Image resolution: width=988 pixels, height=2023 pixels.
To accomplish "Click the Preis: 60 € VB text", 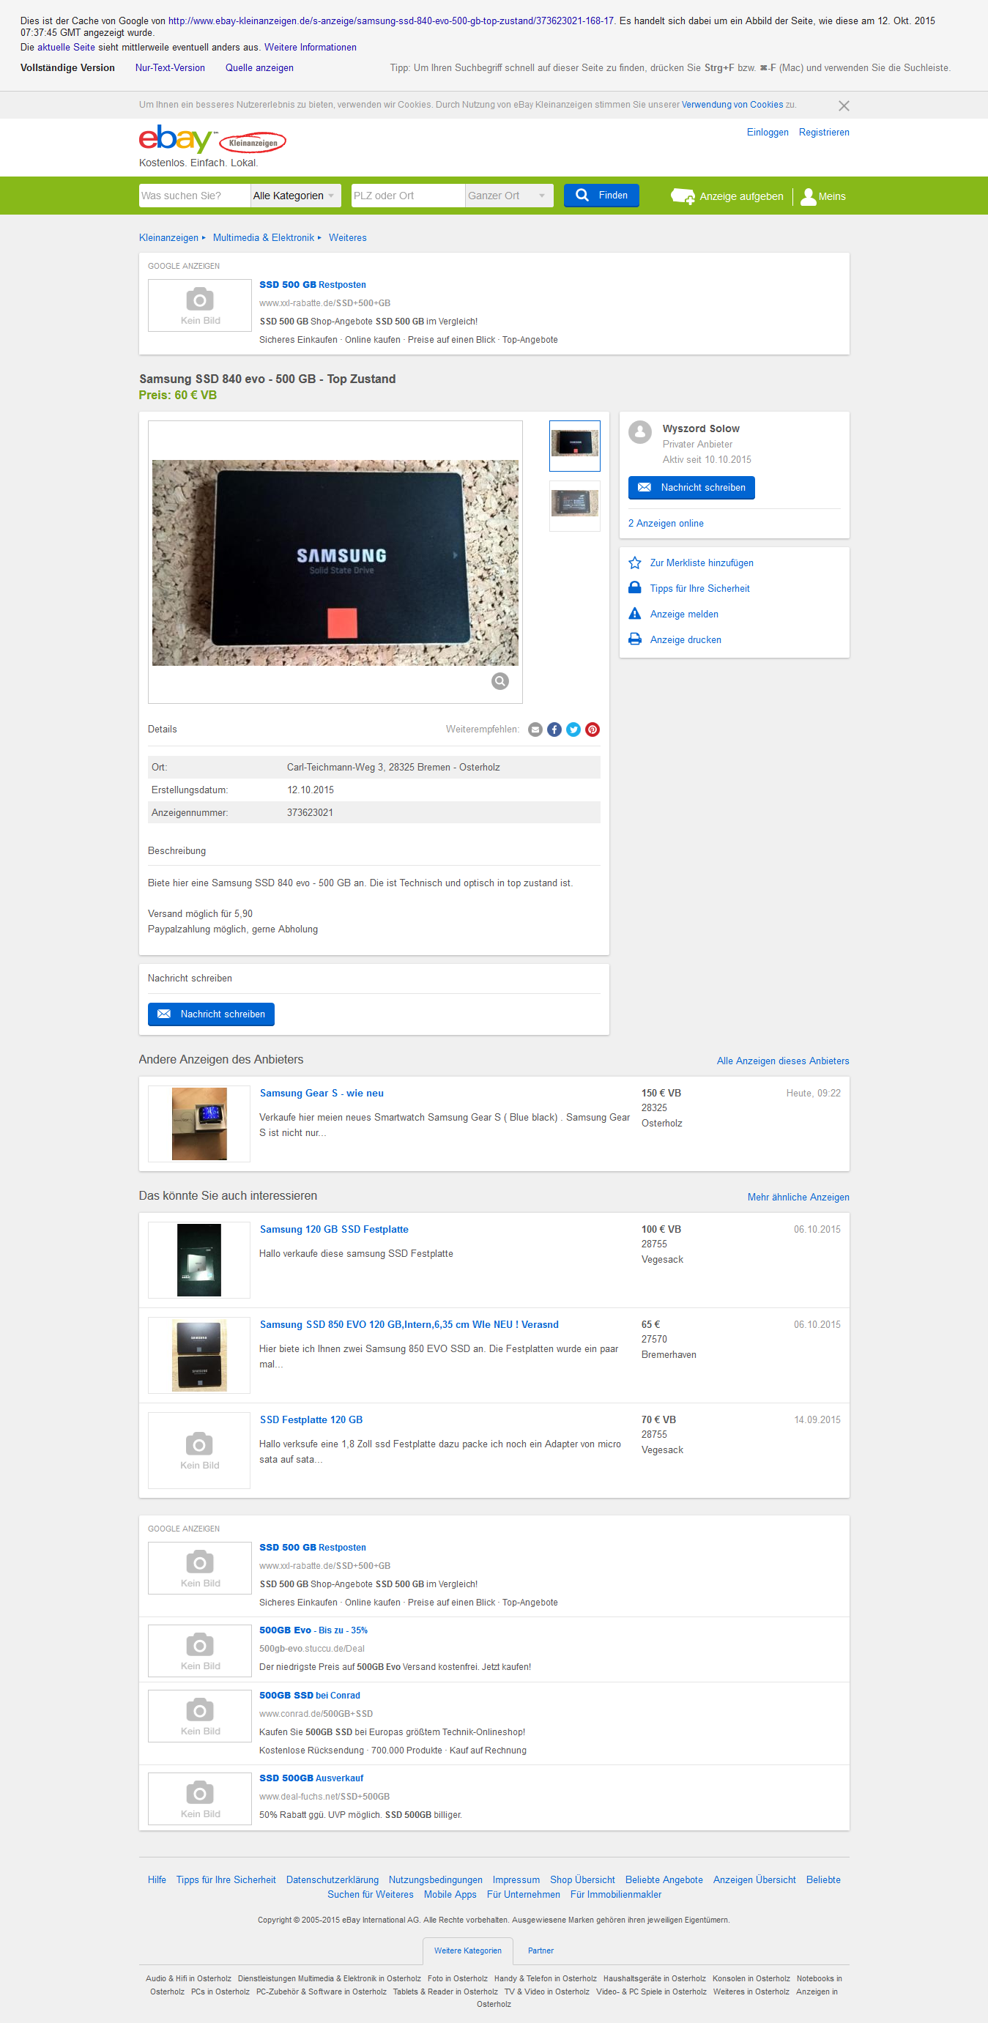I will pos(177,395).
